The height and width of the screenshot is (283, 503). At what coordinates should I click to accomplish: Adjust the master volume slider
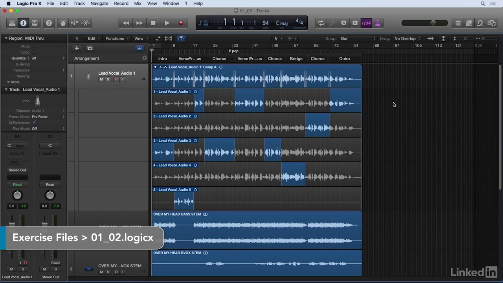click(424, 23)
